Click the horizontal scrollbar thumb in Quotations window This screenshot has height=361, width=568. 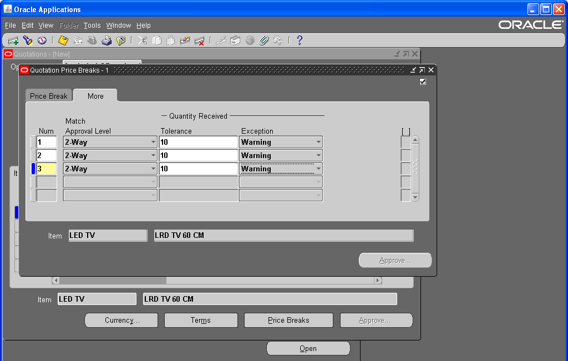113,280
